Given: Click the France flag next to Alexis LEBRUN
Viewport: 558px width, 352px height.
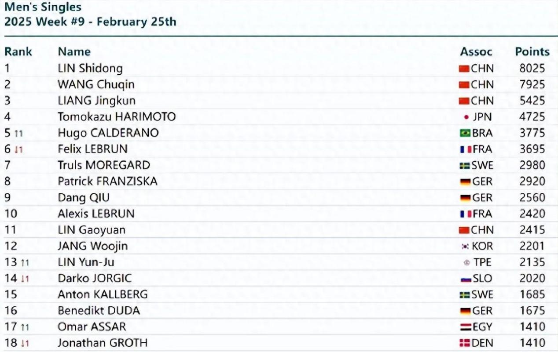Looking at the screenshot, I should (465, 214).
